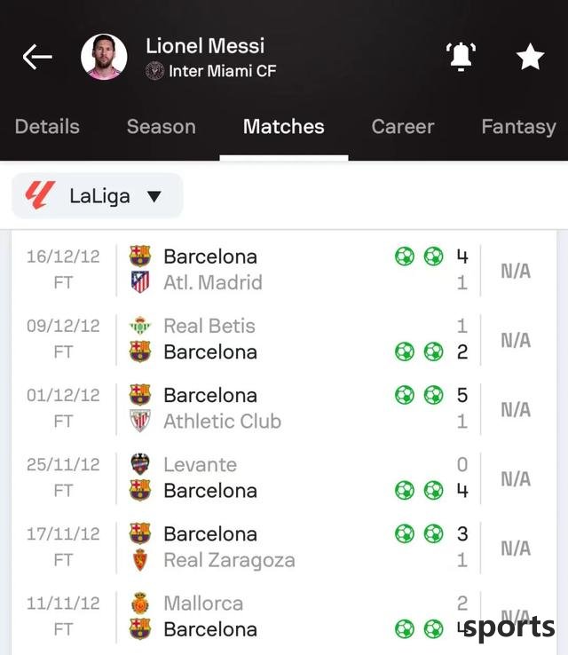Screen dimensions: 568x655
Task: Click the Athletic Club crest icon
Action: pyautogui.click(x=140, y=421)
